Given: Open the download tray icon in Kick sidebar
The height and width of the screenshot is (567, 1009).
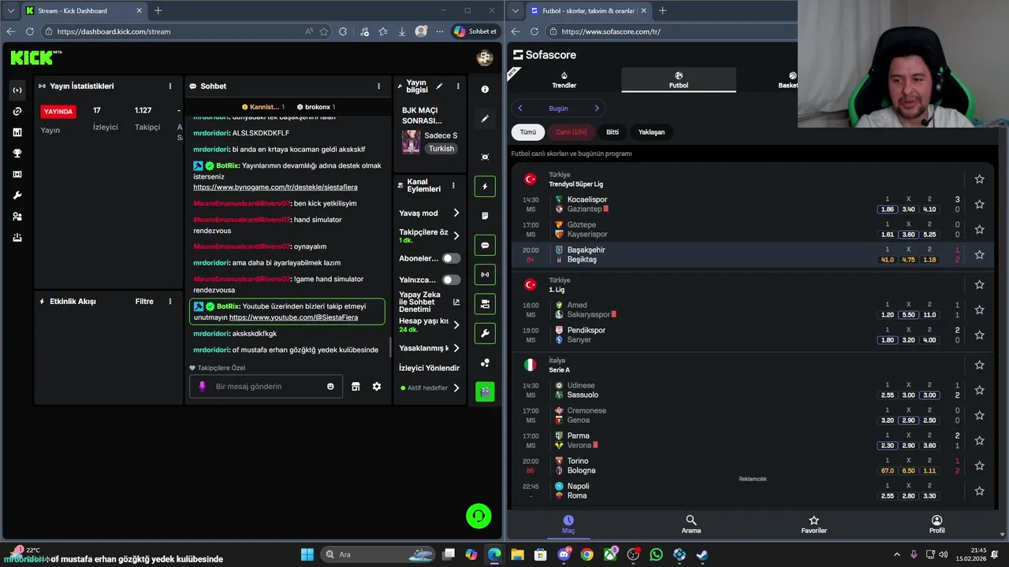Looking at the screenshot, I should tap(17, 237).
